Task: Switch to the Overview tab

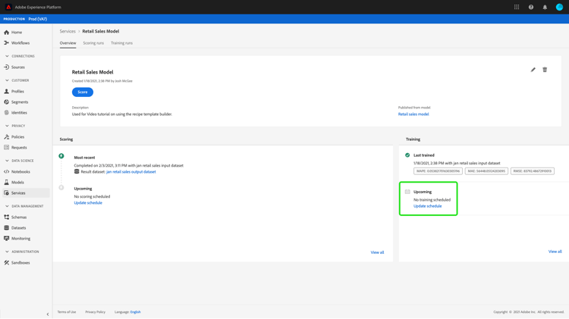Action: coord(68,42)
